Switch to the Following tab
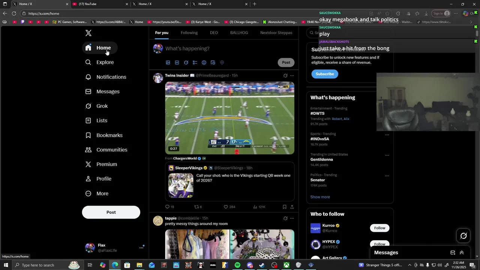Screen dimensions: 480x270 [189, 33]
